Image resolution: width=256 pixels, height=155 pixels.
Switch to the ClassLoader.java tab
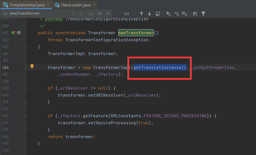click(75, 5)
